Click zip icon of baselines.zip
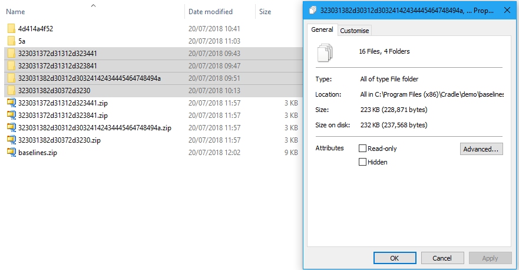Viewport: 519px width, 270px height. [11, 153]
